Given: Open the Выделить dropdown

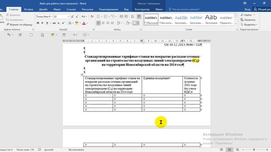Looking at the screenshot, I should pos(249,24).
